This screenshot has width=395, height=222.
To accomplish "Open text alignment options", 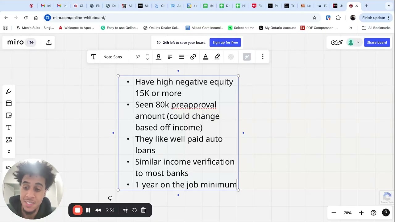I will click(x=170, y=57).
